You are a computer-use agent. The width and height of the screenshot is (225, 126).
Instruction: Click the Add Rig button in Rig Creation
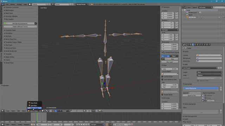[x=20, y=23]
